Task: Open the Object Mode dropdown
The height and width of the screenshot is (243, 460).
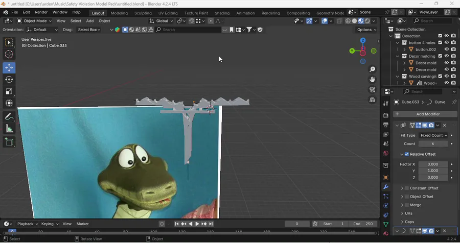Action: pos(34,21)
